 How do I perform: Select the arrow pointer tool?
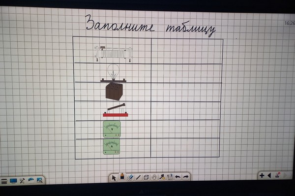coord(114,178)
